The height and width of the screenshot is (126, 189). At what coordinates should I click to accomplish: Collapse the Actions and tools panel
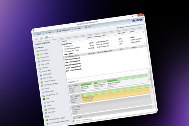tap(58, 42)
